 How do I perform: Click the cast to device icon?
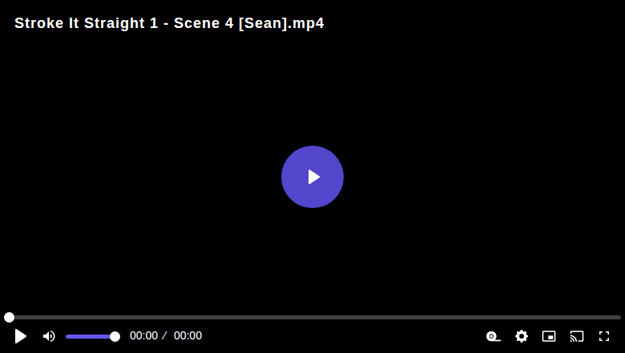[x=577, y=336]
